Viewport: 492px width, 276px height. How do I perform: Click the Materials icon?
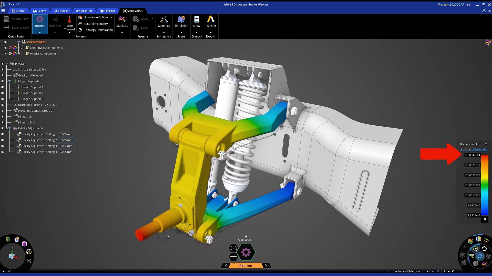tap(164, 19)
